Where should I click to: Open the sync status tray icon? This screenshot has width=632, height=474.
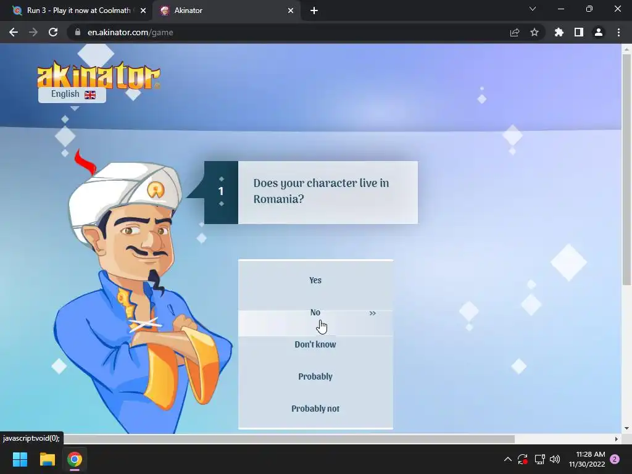click(x=523, y=459)
